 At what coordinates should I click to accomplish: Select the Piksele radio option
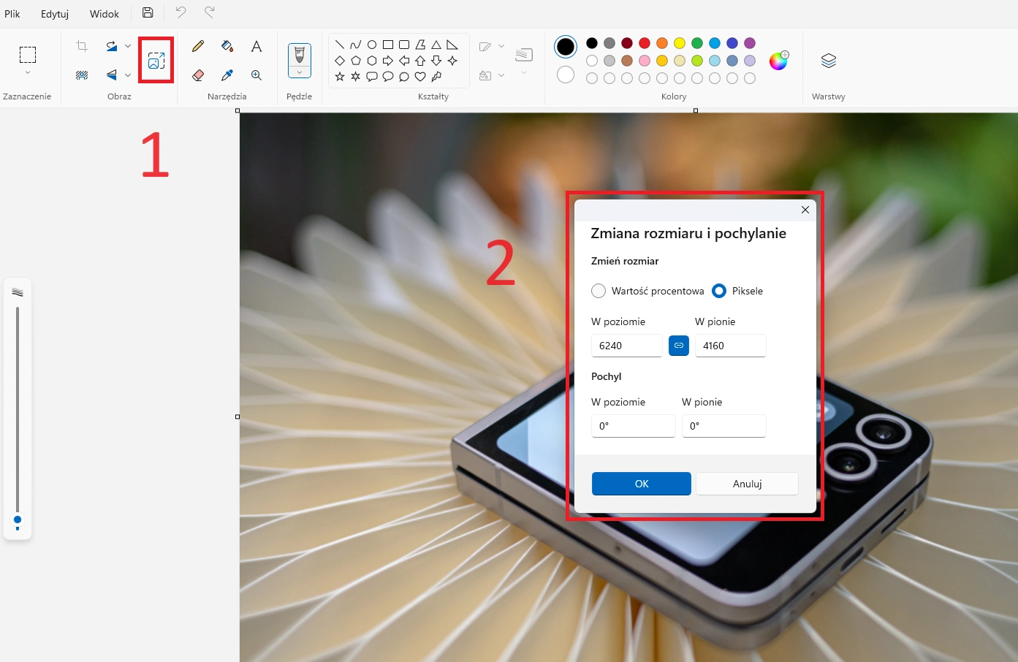coord(719,291)
